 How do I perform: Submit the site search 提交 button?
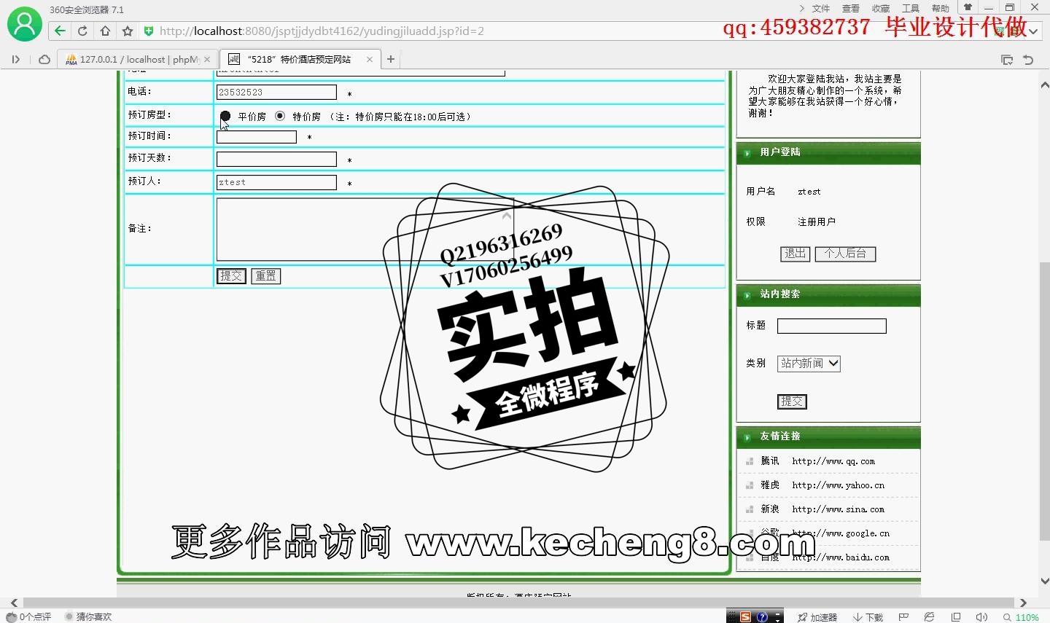click(793, 401)
